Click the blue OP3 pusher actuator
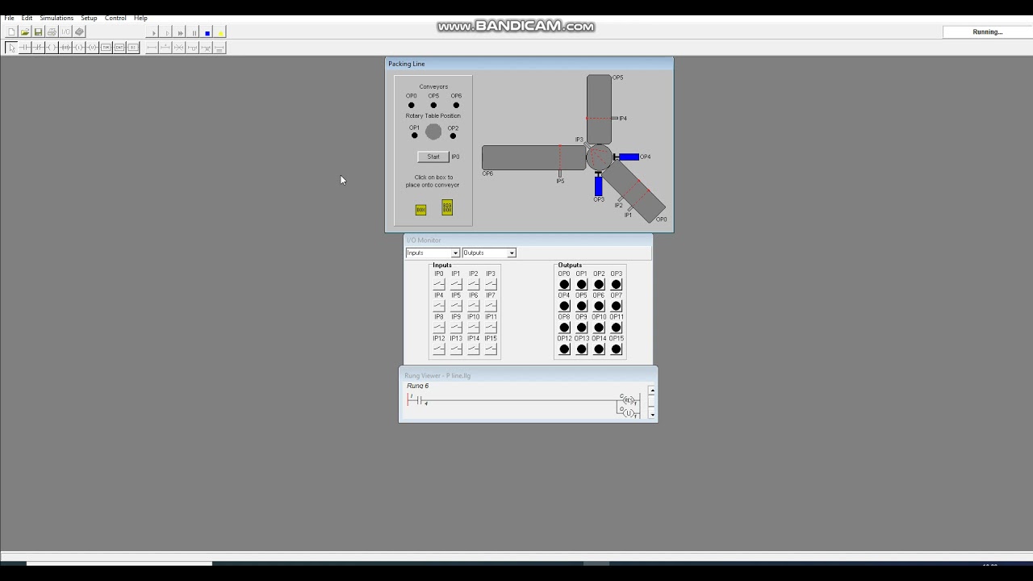Image resolution: width=1033 pixels, height=581 pixels. click(x=598, y=186)
